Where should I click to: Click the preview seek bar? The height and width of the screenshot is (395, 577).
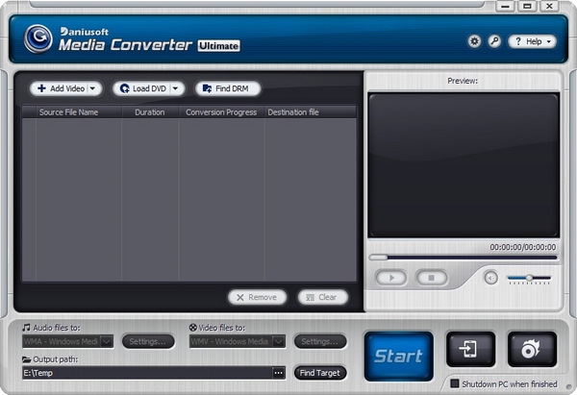pos(464,258)
